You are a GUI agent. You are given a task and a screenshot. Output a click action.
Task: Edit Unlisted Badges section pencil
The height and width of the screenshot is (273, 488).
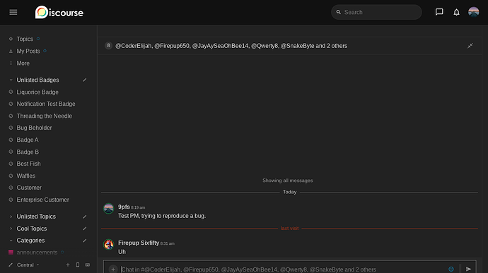click(85, 80)
